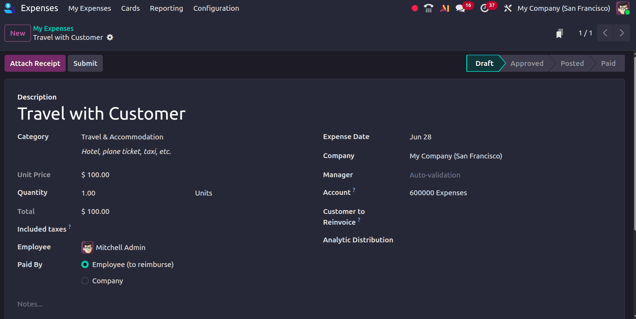Open the messages icon with 16 badge
The image size is (636, 319).
click(x=460, y=8)
